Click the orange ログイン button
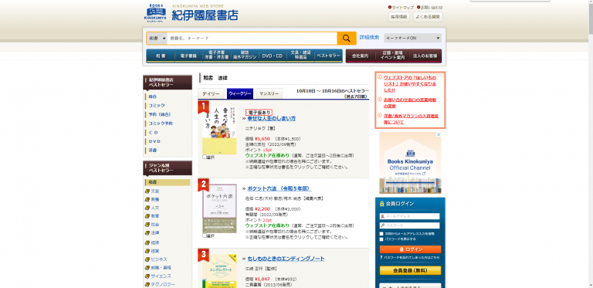The image size is (593, 288). coord(410,249)
